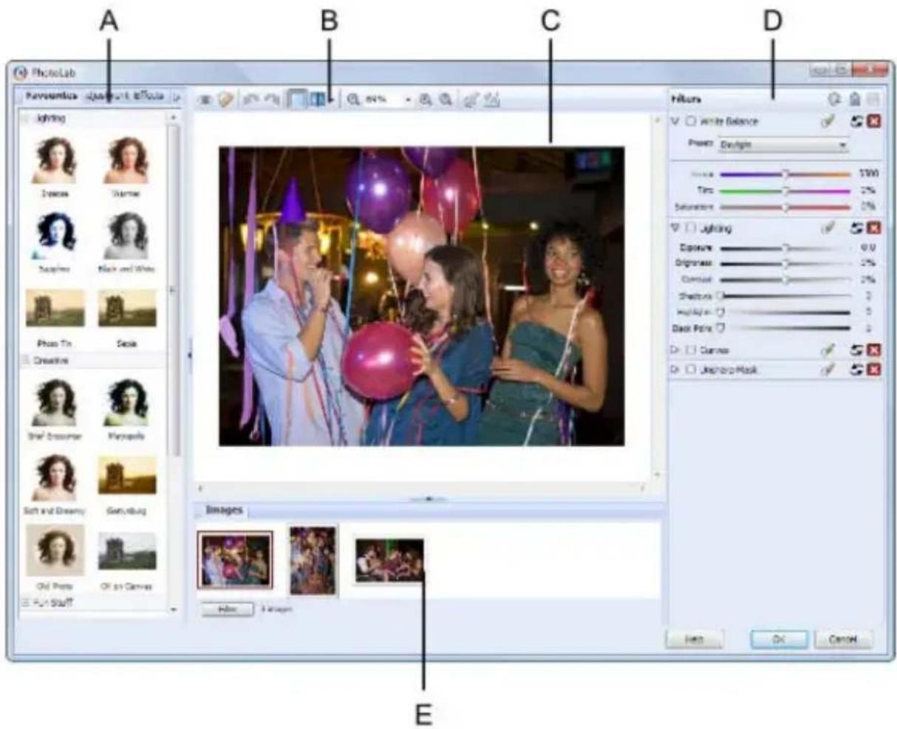The height and width of the screenshot is (729, 897).
Task: Select the third thumbnail in Images tab
Action: (x=389, y=560)
